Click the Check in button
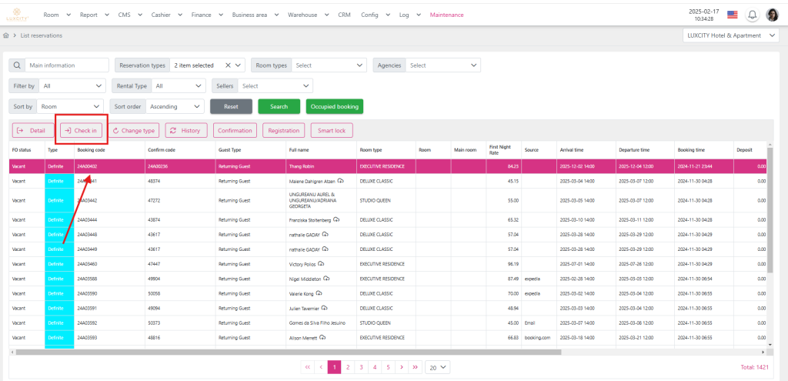This screenshot has width=788, height=381. (x=81, y=131)
